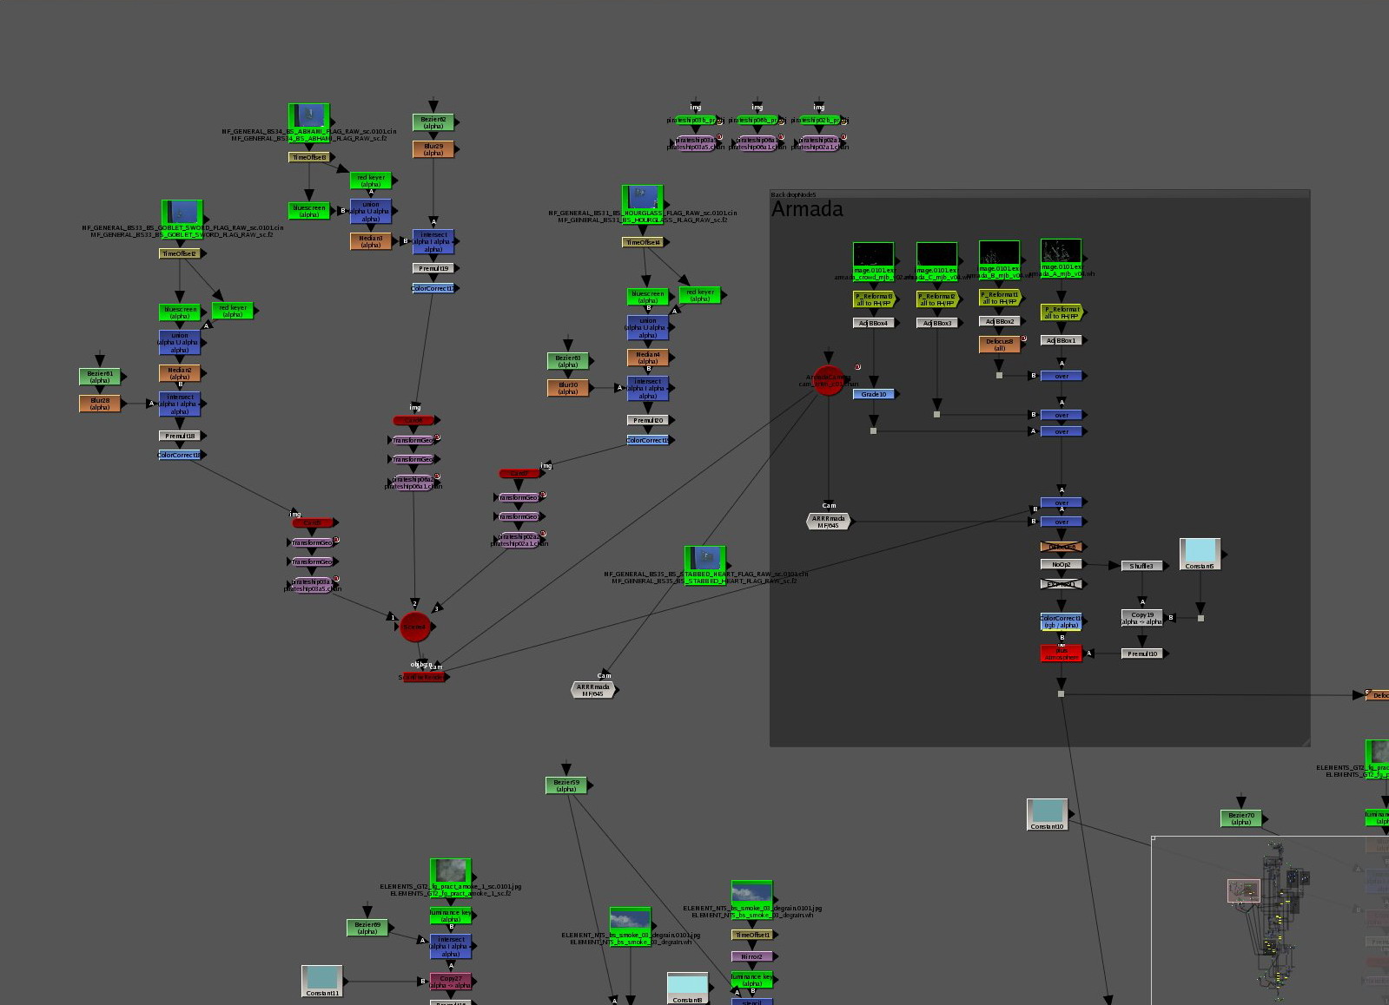
Task: Select the Median2 node
Action: (180, 373)
